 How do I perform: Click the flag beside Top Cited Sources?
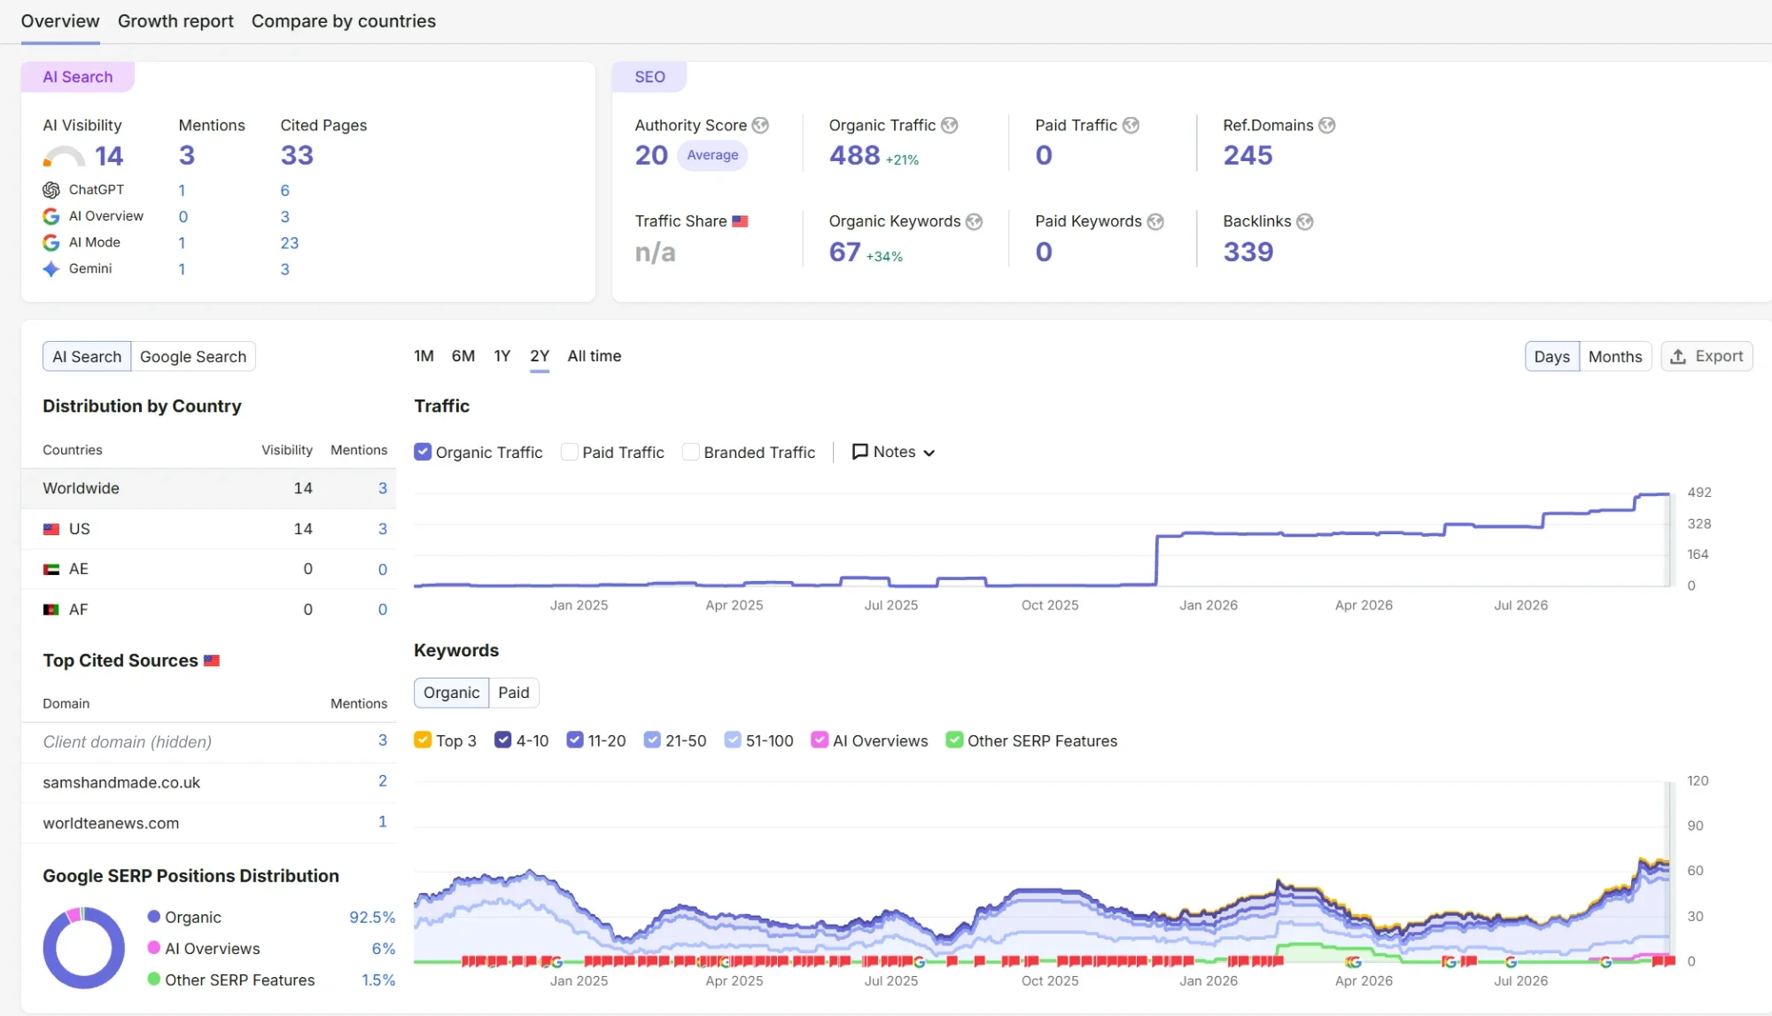coord(212,661)
